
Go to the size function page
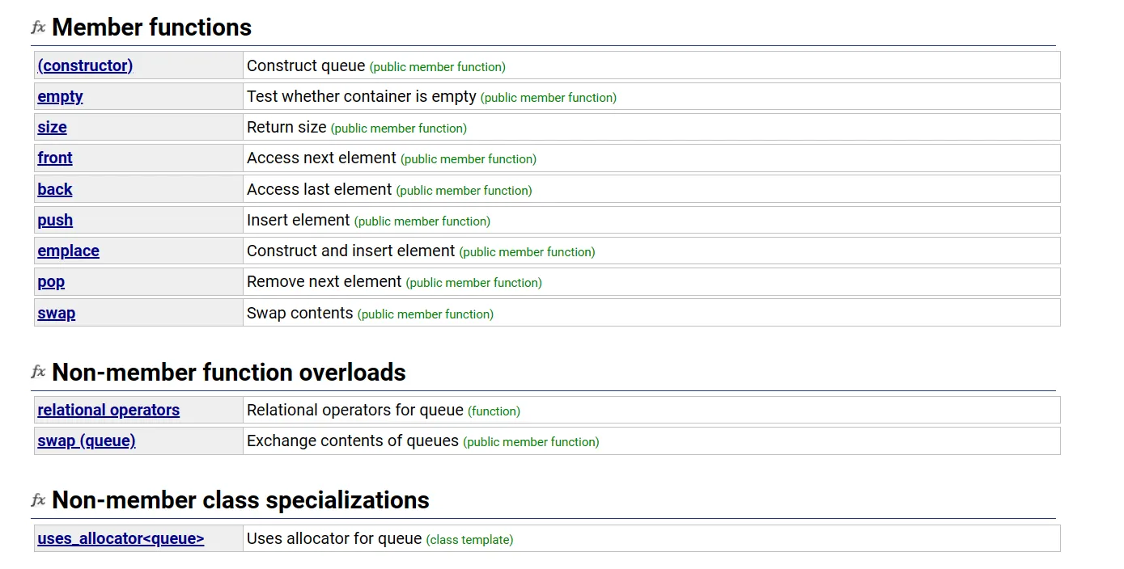click(x=52, y=127)
